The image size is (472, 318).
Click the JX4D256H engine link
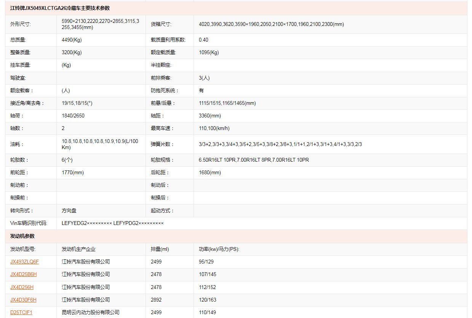22,287
